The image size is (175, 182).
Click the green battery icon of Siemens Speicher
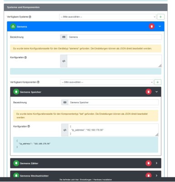pyautogui.click(x=16, y=92)
